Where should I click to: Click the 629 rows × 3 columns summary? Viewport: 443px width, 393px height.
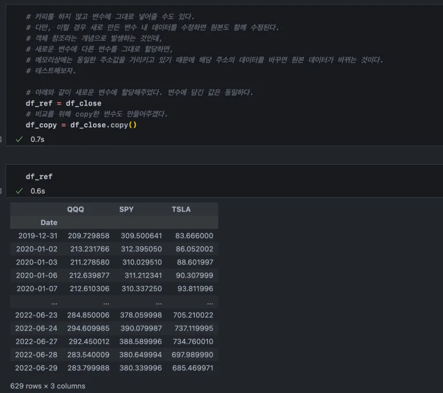pos(48,386)
